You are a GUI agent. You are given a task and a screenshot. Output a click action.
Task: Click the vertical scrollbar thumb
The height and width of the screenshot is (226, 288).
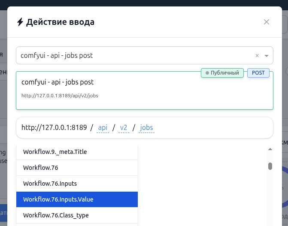pos(270,166)
